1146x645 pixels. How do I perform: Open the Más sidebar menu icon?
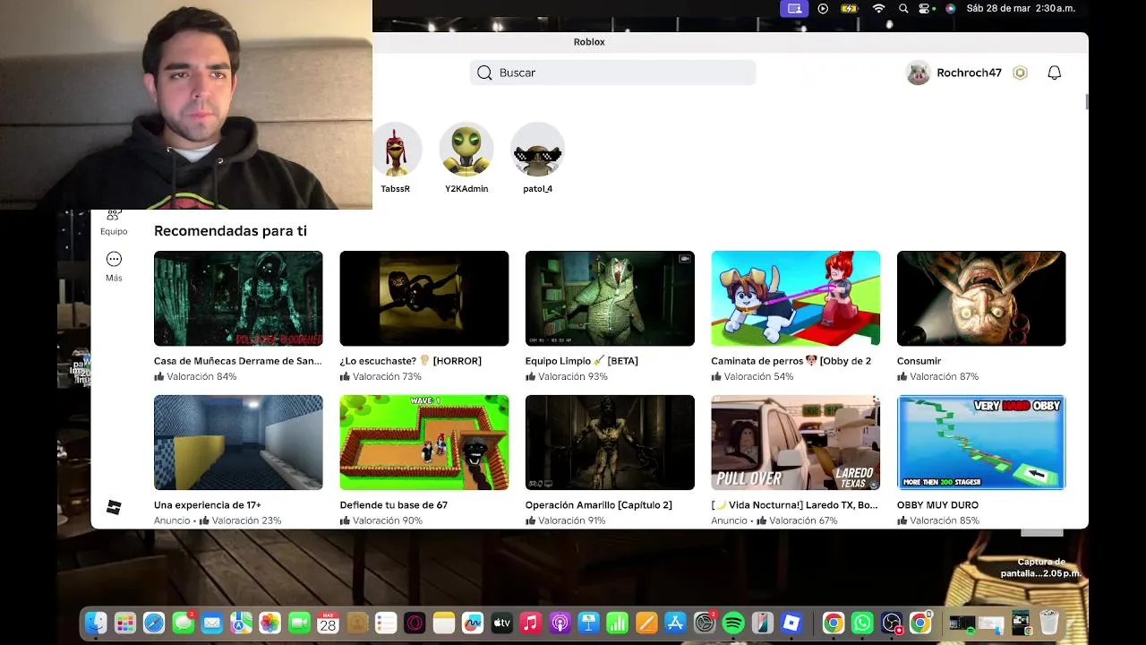click(x=114, y=259)
